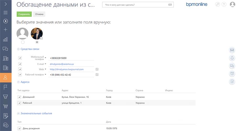The height and width of the screenshot is (131, 236).
Task: Open the documents pencil section
Action: click(6, 116)
